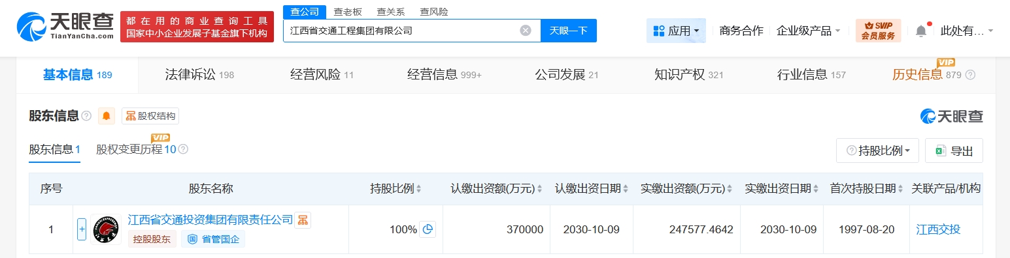Click the help icon after 股权变更历程
Viewport: 1010px width, 258px height.
(183, 150)
